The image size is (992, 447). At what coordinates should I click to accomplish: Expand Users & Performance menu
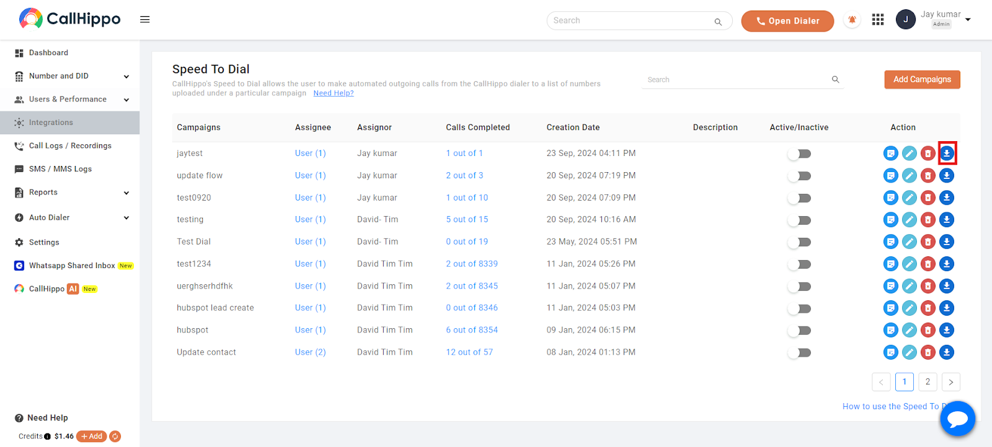tap(69, 99)
